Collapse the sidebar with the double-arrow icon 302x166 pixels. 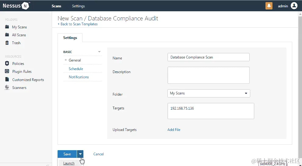(47, 165)
